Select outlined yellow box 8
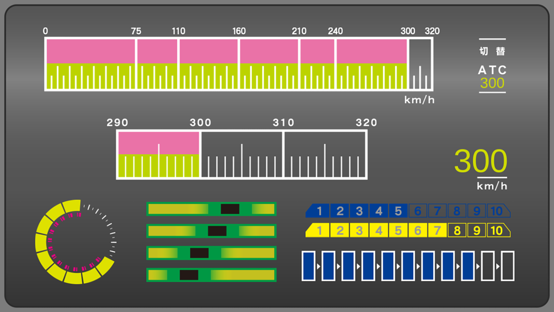Image resolution: width=554 pixels, height=312 pixels. click(456, 231)
